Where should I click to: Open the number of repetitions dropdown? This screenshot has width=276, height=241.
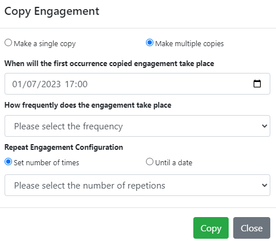(137, 185)
